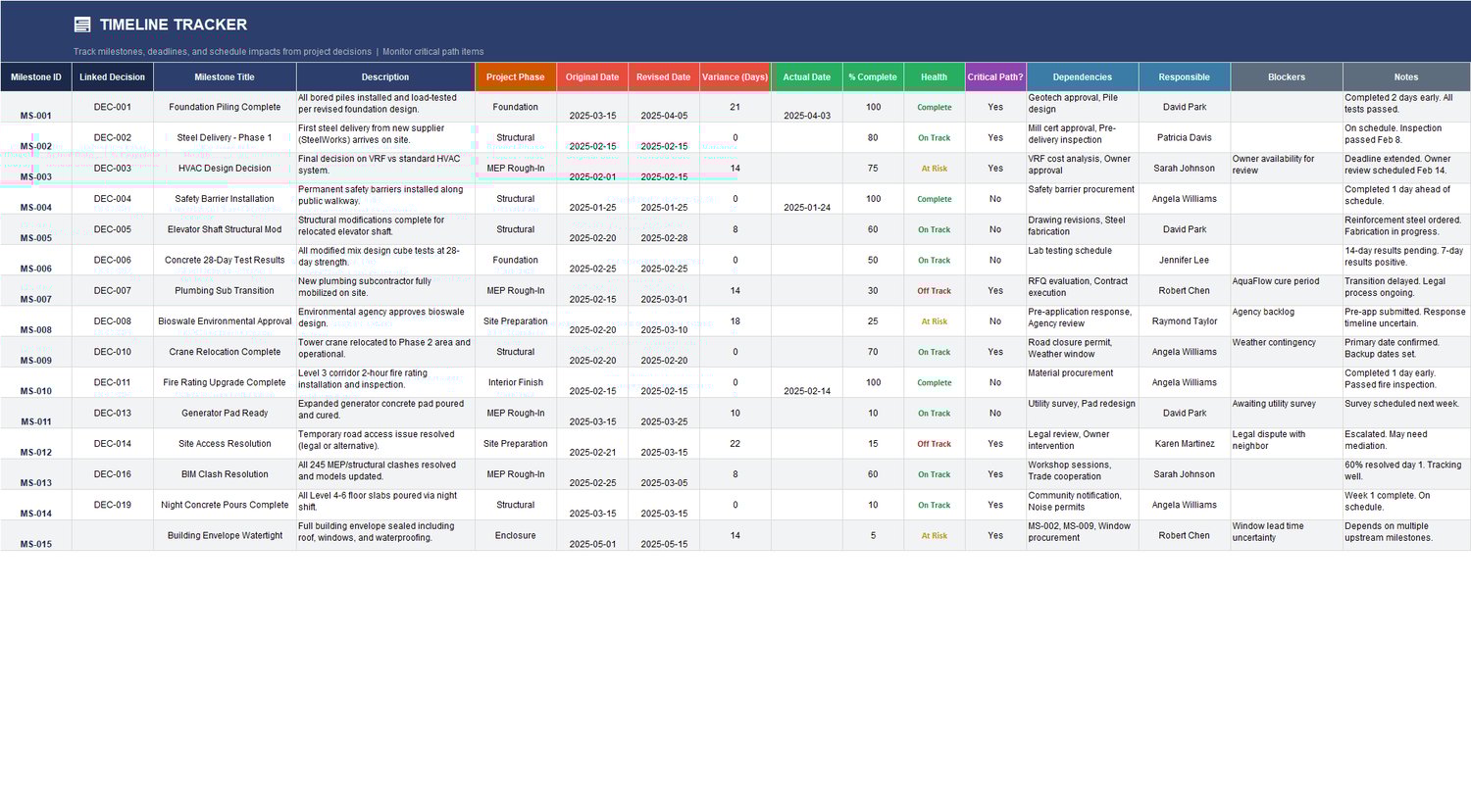Select the Responsible column header
The height and width of the screenshot is (787, 1471).
[x=1184, y=75]
